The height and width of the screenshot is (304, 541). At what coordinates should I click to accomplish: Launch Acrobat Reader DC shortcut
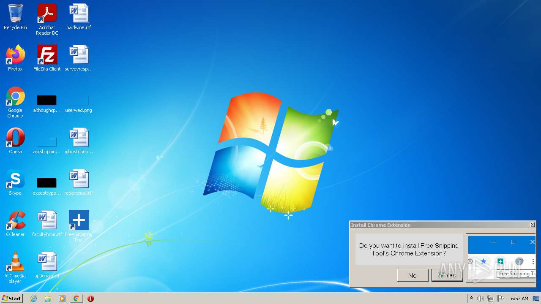pos(47,19)
